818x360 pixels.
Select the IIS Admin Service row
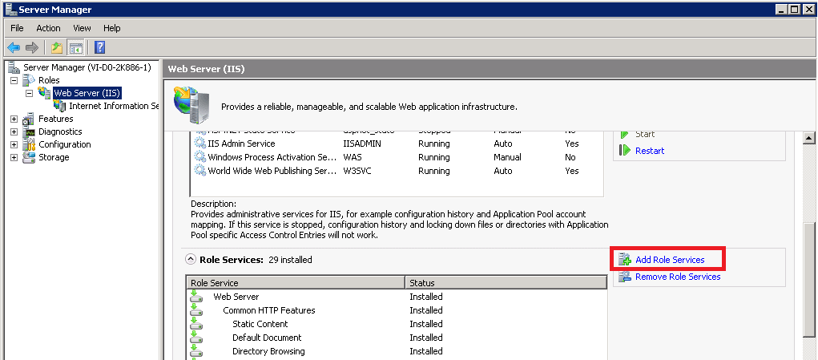(x=397, y=144)
